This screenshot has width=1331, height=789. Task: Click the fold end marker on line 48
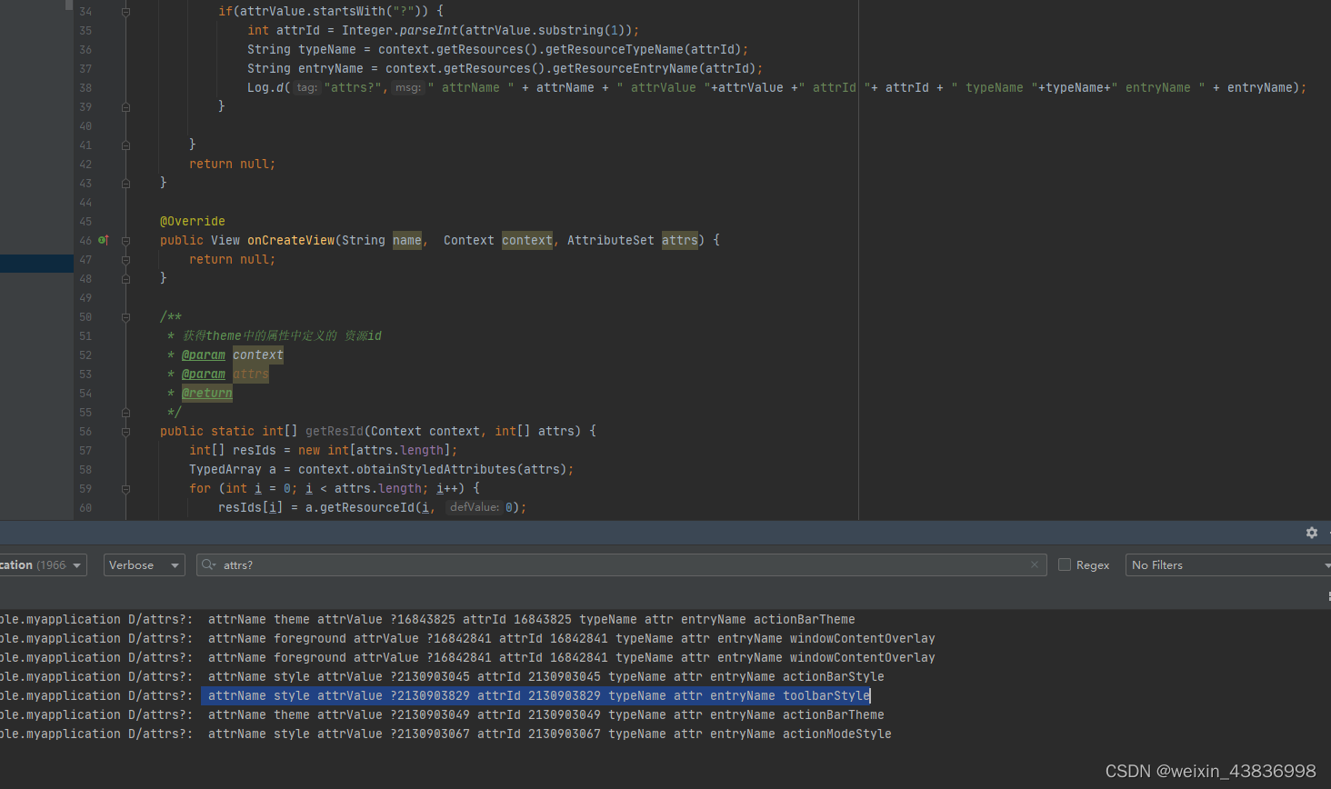coord(125,279)
